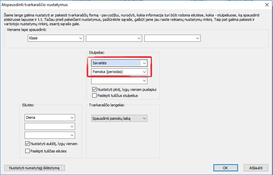Click the Atspausdinti tvarkaraščio nustatymus title bar
Image resolution: width=273 pixels, height=175 pixels.
[101, 5]
